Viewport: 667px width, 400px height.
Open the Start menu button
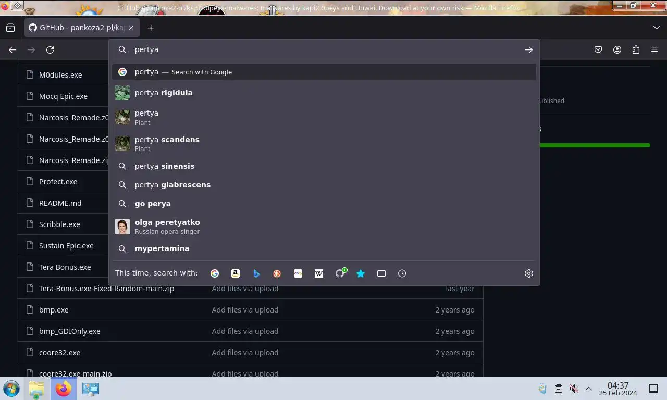[x=11, y=389]
